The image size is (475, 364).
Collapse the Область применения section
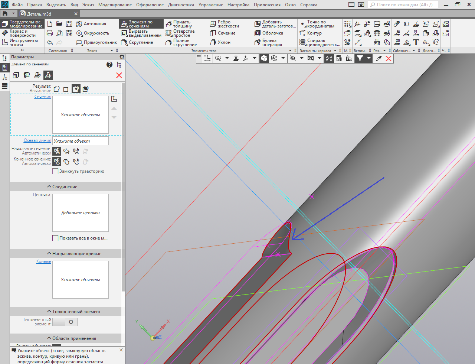(72, 338)
